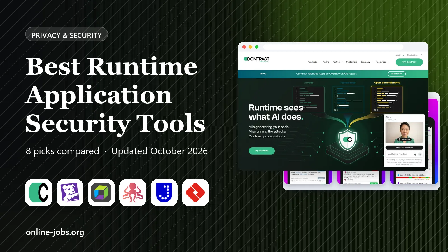Click the microphone icon in Claire chat
Image resolution: width=448 pixels, height=252 pixels.
(x=415, y=154)
